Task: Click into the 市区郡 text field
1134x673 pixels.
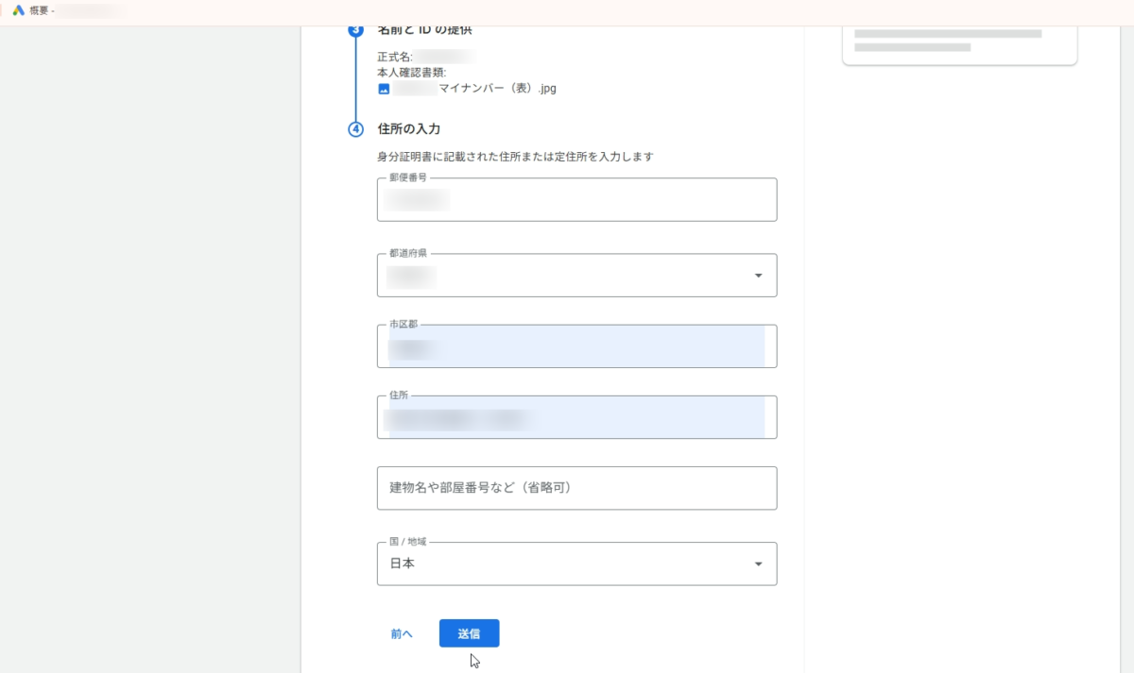Action: tap(576, 346)
